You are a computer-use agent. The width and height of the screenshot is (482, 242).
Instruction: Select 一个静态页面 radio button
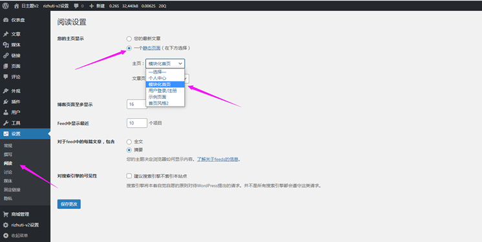click(129, 48)
